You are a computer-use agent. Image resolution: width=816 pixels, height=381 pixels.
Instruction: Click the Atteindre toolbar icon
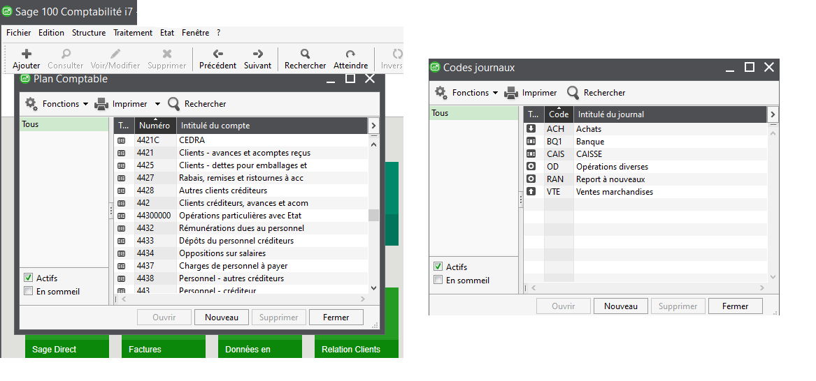[x=350, y=54]
